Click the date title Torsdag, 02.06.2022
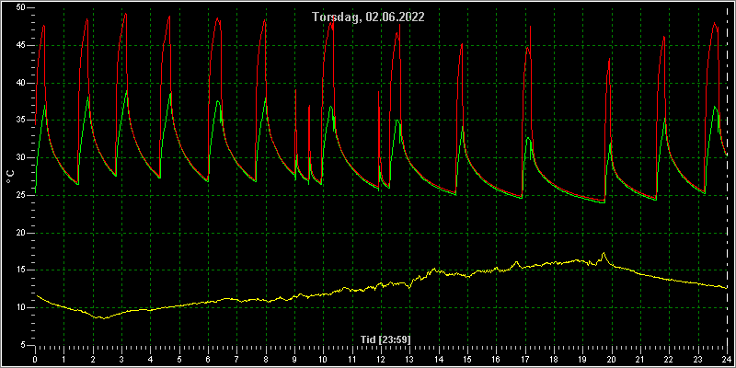736x368 pixels. point(369,17)
